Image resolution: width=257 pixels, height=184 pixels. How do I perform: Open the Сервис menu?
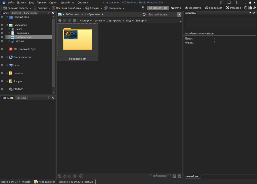point(53,3)
